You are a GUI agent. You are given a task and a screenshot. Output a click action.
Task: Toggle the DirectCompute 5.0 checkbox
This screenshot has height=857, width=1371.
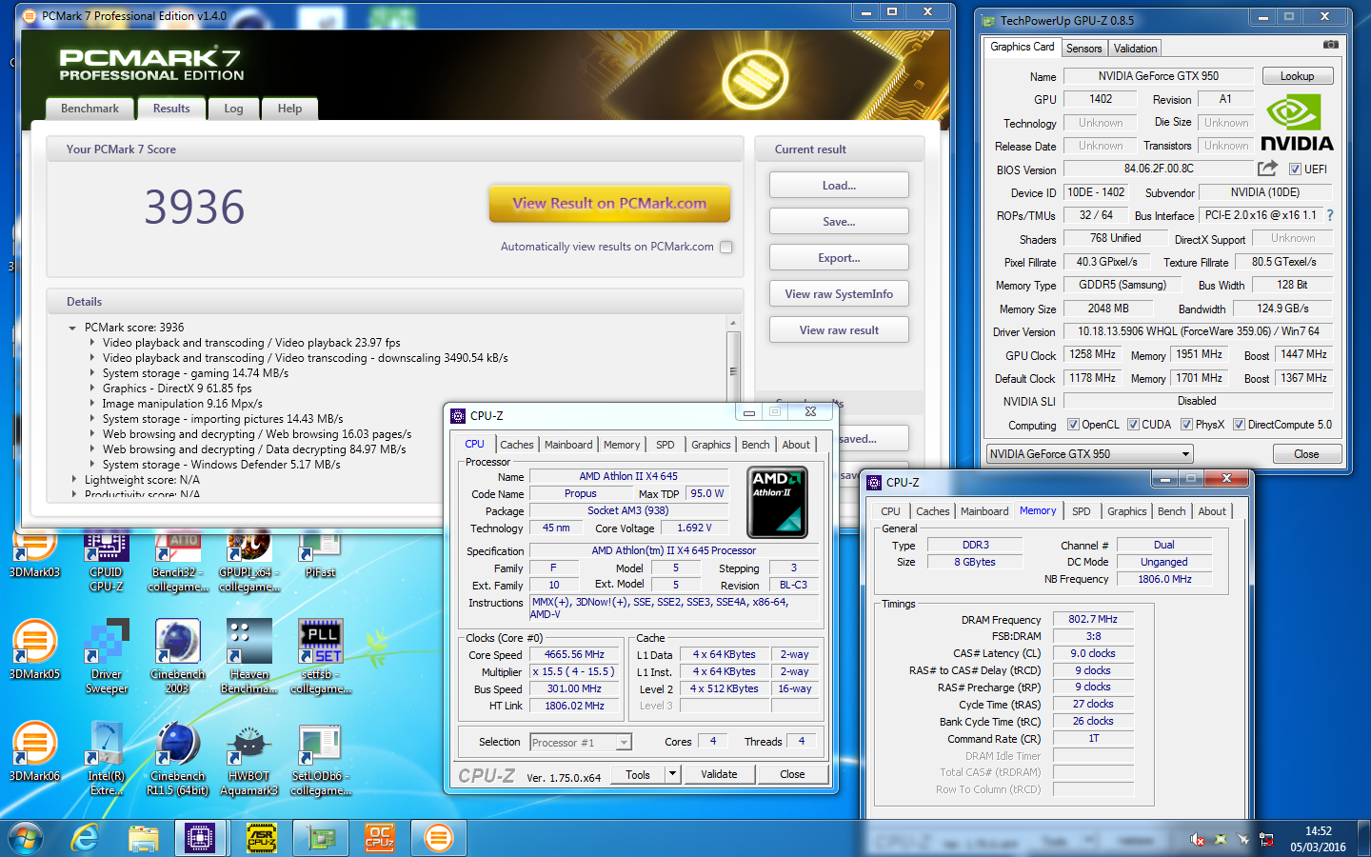(x=1239, y=425)
